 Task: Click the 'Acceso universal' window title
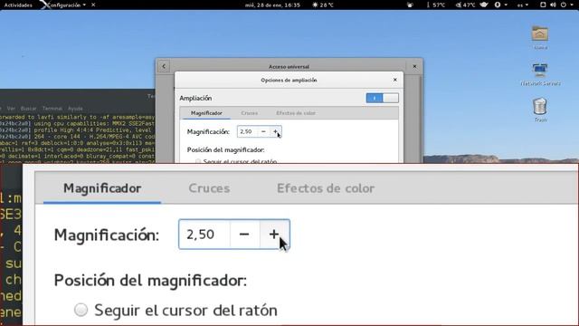point(289,67)
